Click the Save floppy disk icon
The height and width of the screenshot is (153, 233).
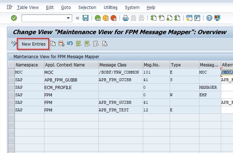pos(86,18)
